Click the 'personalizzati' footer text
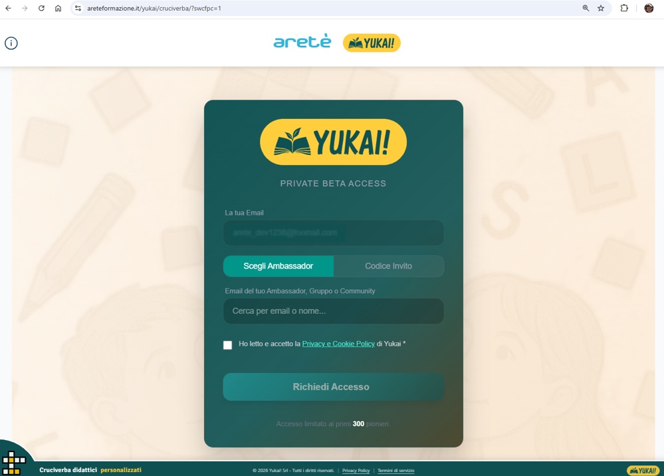The height and width of the screenshot is (476, 664). [x=121, y=470]
